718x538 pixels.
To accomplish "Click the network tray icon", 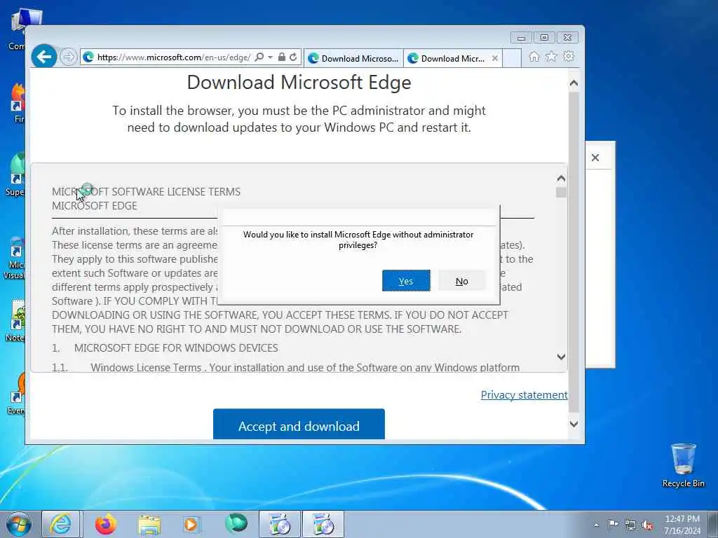I will click(x=630, y=525).
